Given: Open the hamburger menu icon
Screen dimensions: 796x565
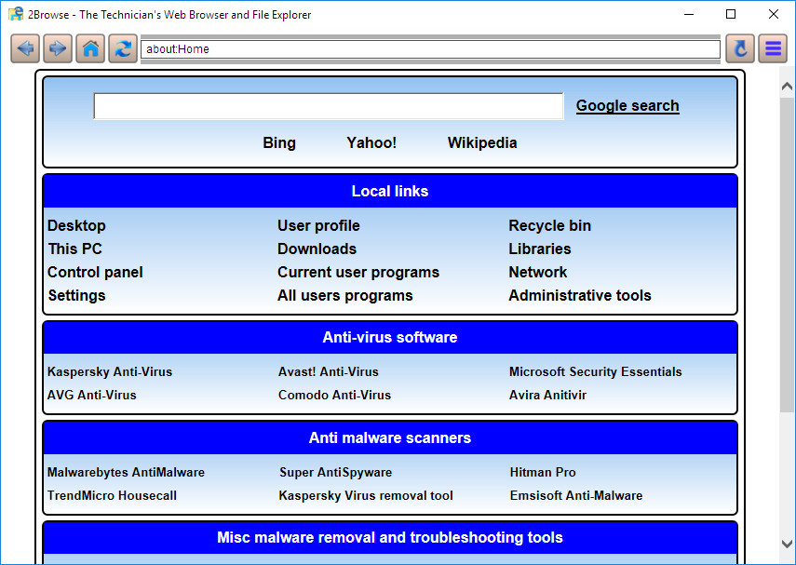Looking at the screenshot, I should (x=773, y=48).
